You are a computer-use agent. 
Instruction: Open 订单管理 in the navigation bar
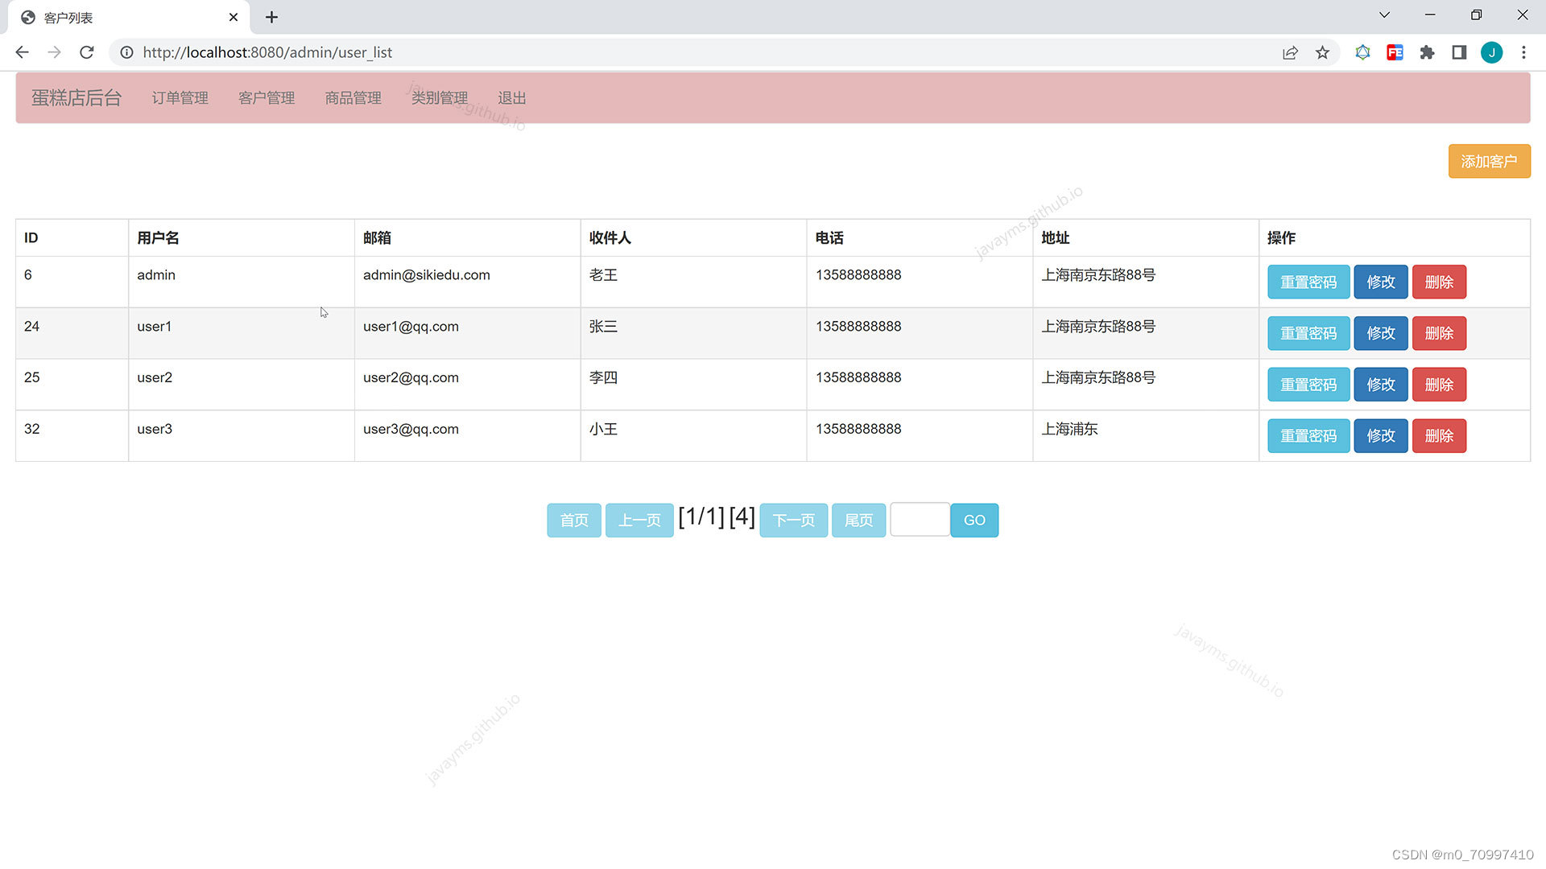point(180,98)
